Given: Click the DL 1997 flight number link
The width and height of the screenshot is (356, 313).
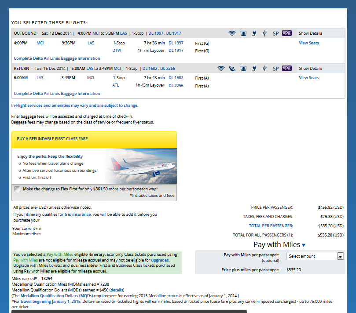Looking at the screenshot, I should coord(176,43).
